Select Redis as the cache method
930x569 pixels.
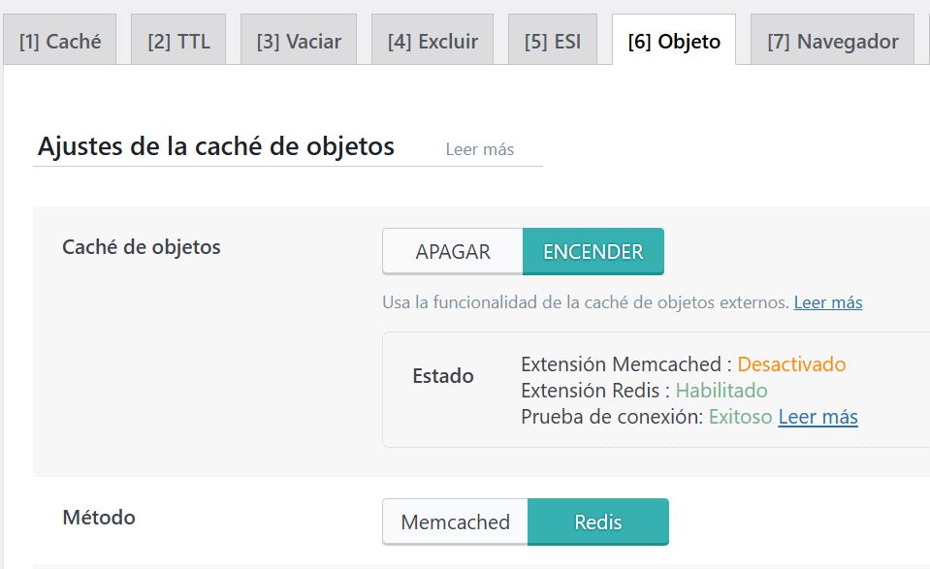pyautogui.click(x=597, y=522)
